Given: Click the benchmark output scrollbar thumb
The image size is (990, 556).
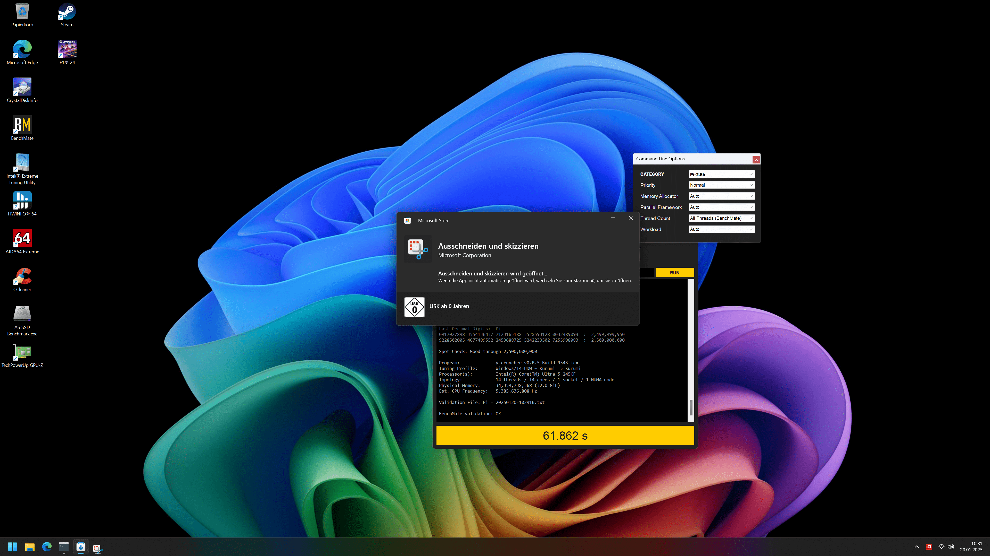Looking at the screenshot, I should coord(691,407).
